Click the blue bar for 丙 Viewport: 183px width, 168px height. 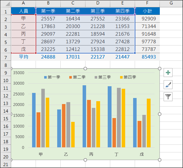(85, 116)
